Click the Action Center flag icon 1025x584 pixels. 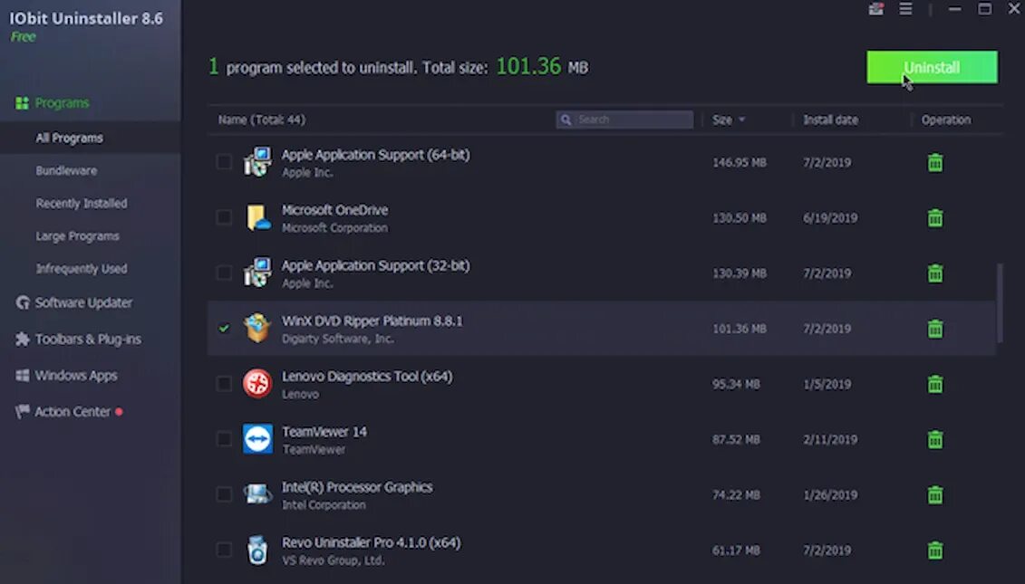tap(23, 412)
